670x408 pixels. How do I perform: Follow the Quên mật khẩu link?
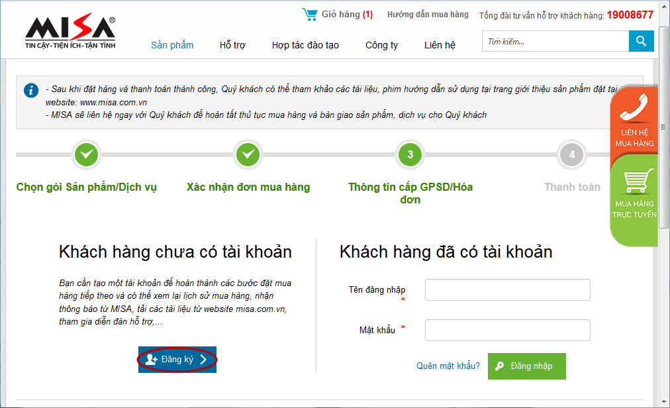pos(448,366)
